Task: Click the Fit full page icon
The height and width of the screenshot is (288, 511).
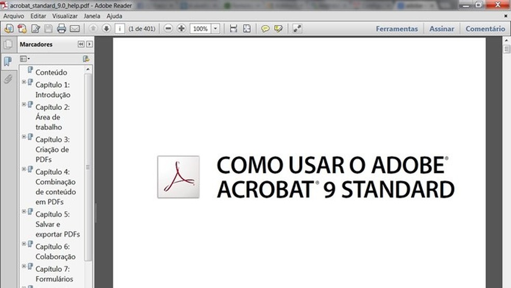Action: 247,29
